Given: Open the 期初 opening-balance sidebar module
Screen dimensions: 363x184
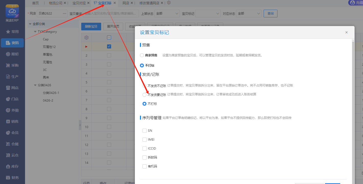Looking at the screenshot, I should click(x=12, y=54).
